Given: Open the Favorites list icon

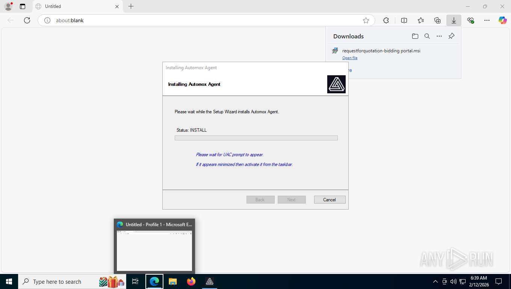Looking at the screenshot, I should (x=421, y=20).
